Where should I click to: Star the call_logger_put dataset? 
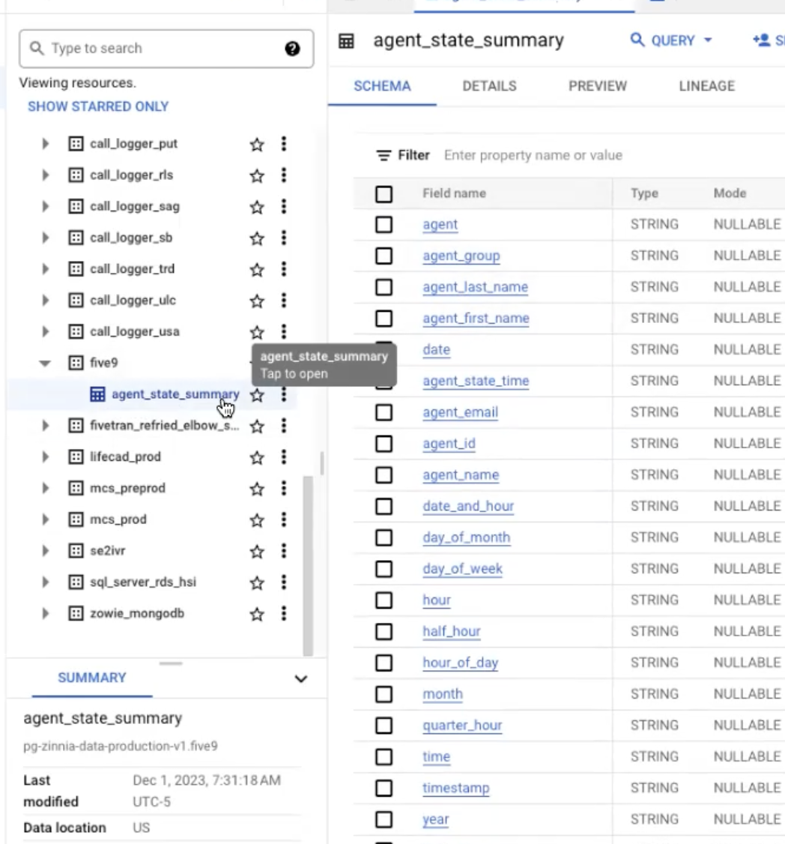click(257, 144)
